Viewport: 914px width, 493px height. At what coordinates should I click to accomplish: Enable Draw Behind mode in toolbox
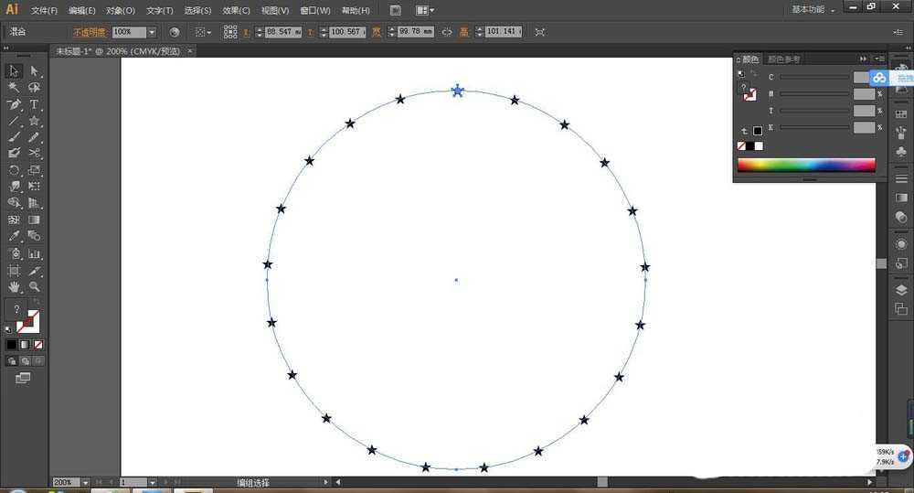click(25, 361)
